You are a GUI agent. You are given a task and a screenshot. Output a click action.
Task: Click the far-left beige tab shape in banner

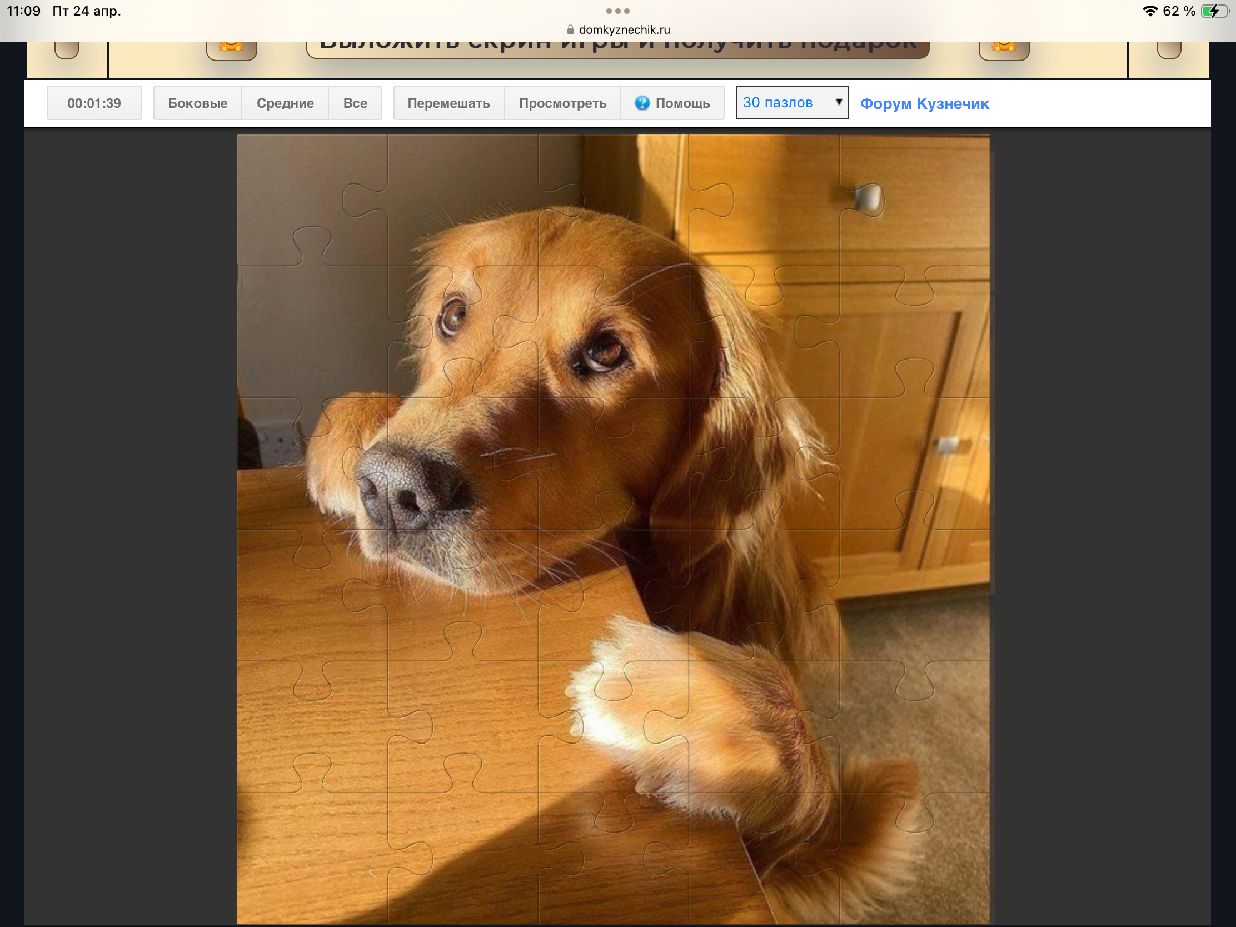67,50
